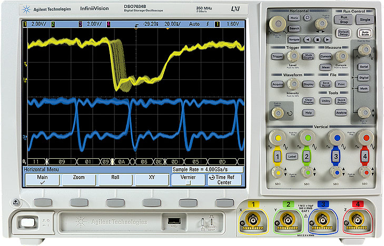Open the Horiz menu key
The image size is (384, 246).
tap(294, 18)
